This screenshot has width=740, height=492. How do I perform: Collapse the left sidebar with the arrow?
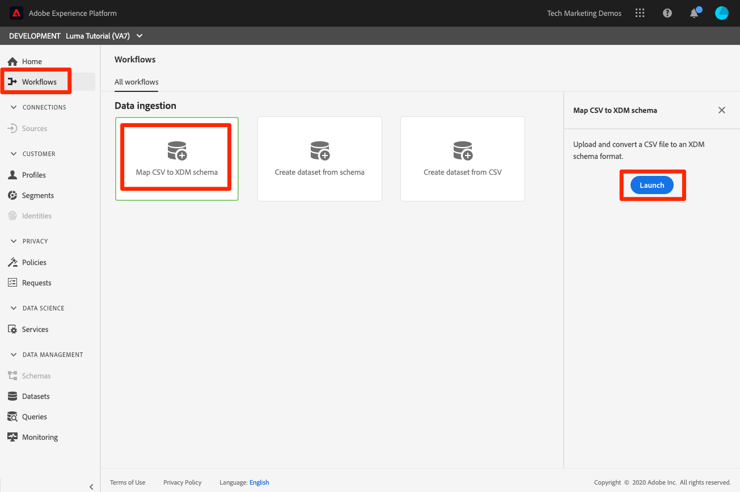91,486
